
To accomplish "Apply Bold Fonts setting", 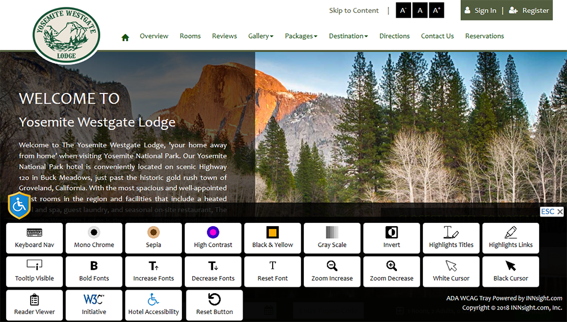I will click(94, 272).
